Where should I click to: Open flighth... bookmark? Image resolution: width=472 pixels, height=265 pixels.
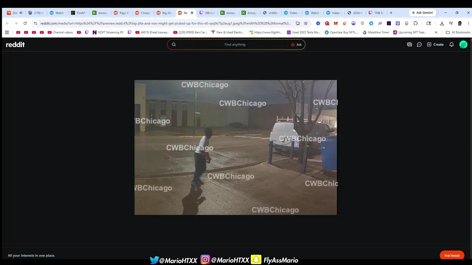pos(265,32)
